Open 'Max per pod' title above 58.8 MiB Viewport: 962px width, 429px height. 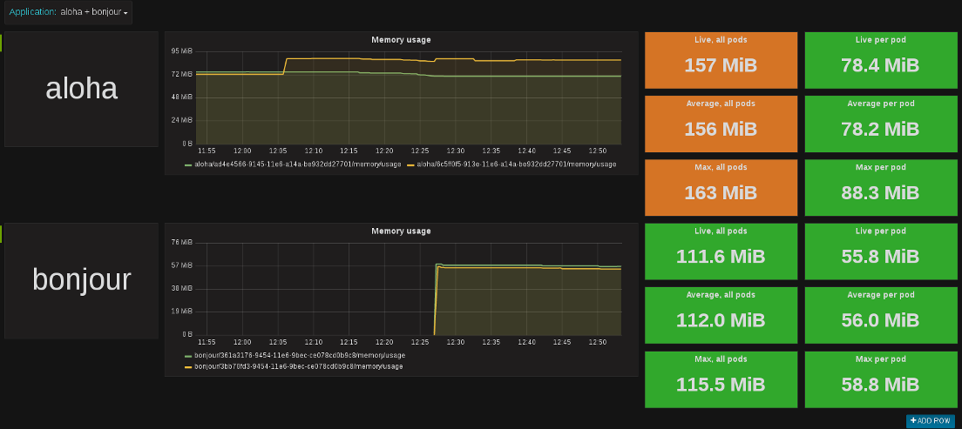(880, 359)
